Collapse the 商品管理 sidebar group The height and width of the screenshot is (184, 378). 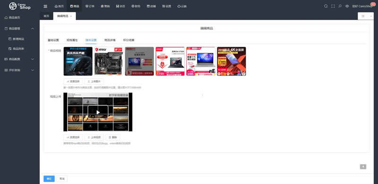click(20, 28)
